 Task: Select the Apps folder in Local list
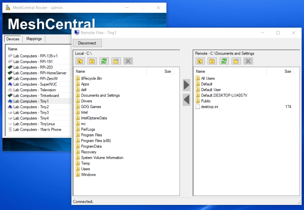pyautogui.click(x=82, y=84)
